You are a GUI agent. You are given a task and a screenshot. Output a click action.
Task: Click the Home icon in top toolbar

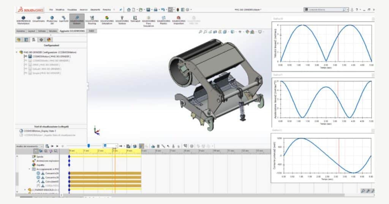tap(129, 9)
